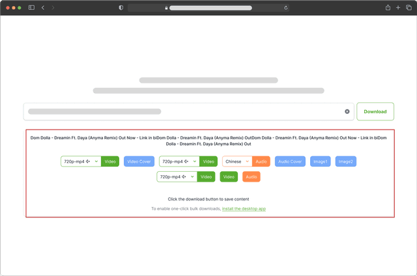This screenshot has height=276, width=417.
Task: Go back using the browser back arrow
Action: click(43, 7)
